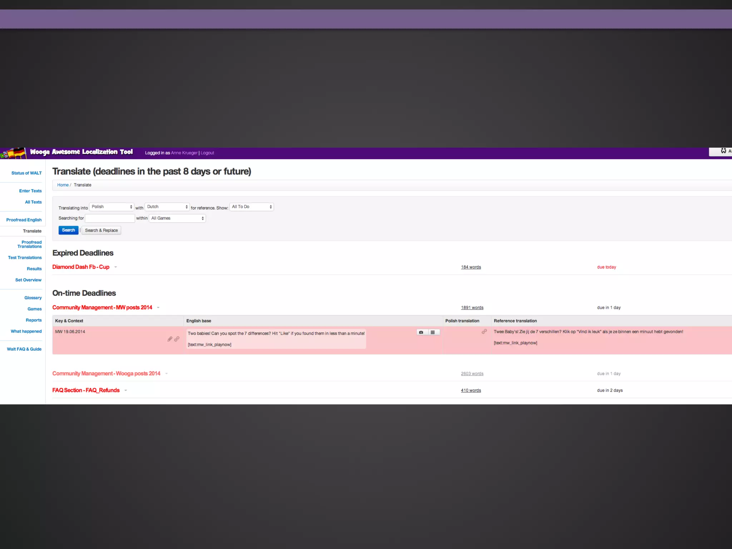Expand the FAQ Section FAQ_Refunds arrow

pyautogui.click(x=126, y=391)
